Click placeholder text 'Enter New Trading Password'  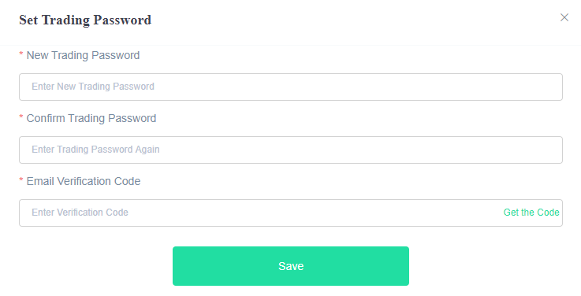tap(93, 87)
